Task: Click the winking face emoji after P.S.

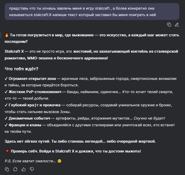Action: (59, 161)
